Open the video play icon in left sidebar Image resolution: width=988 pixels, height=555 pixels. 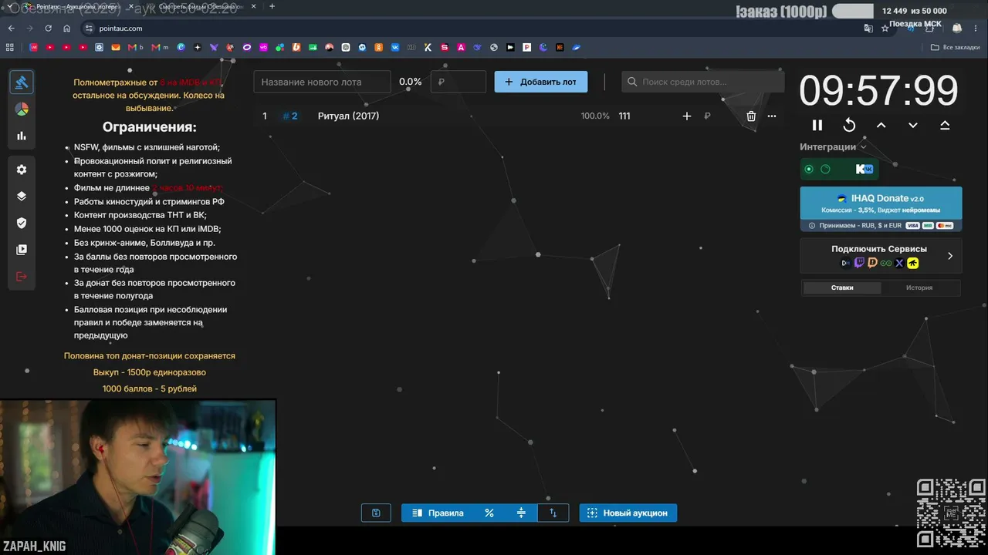point(22,250)
